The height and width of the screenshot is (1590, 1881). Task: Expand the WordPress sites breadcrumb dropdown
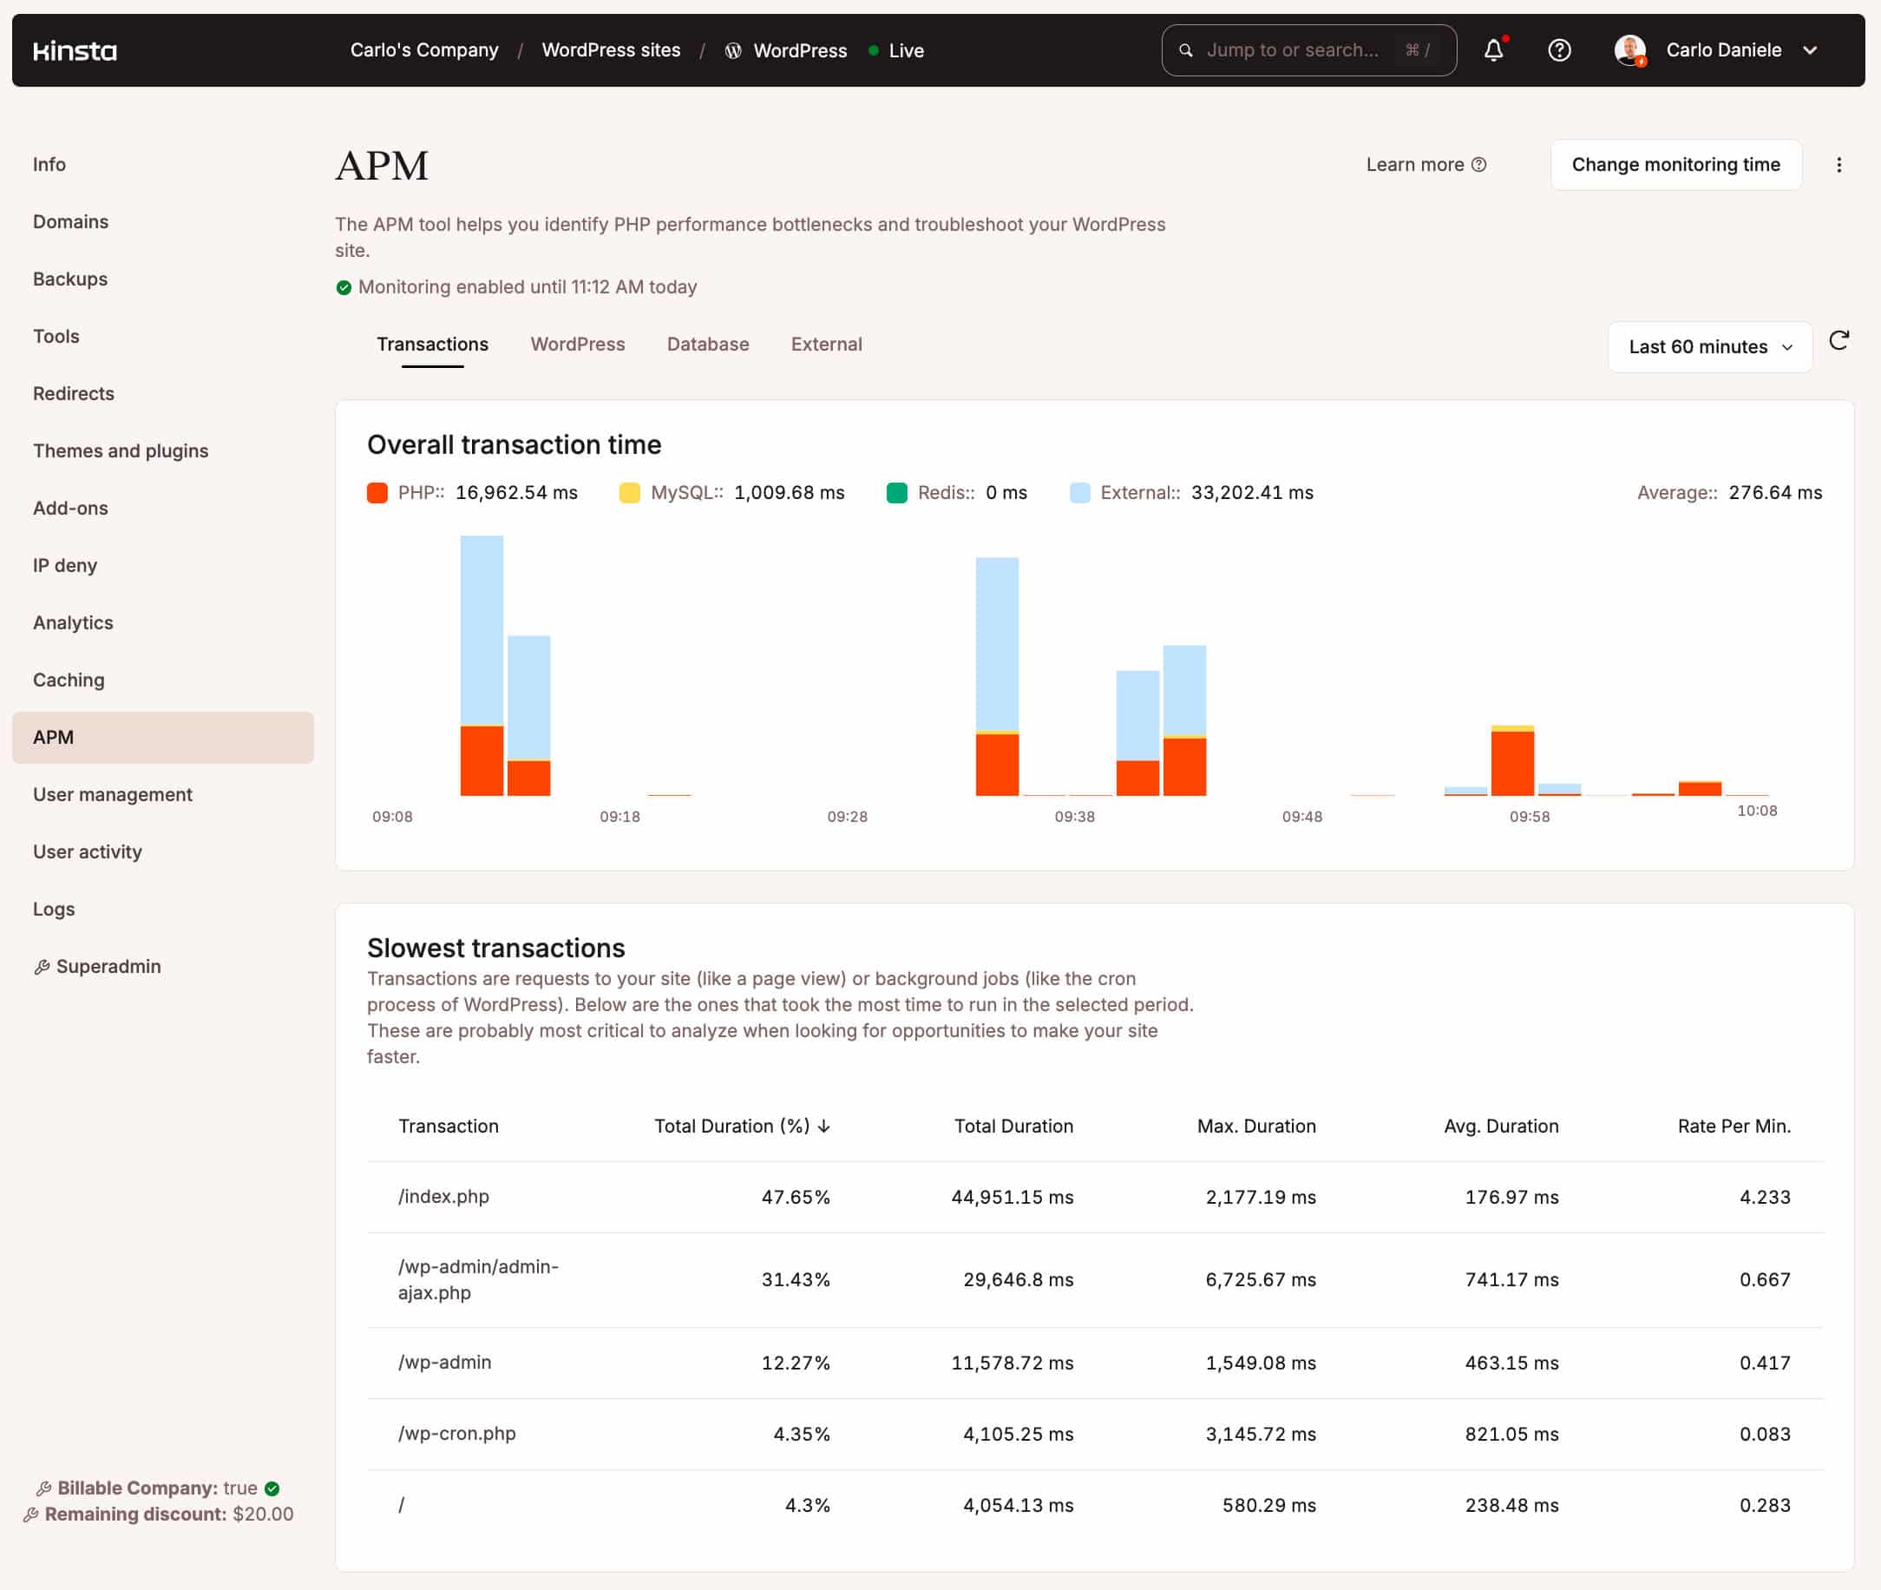612,49
